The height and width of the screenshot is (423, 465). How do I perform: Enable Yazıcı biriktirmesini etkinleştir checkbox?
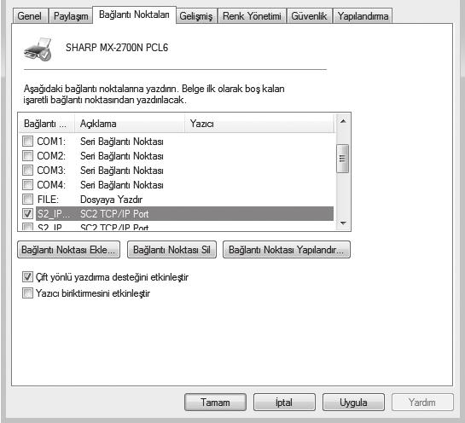click(x=27, y=293)
